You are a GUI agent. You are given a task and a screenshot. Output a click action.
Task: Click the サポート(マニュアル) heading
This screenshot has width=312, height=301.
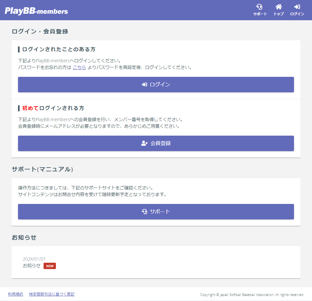(x=42, y=169)
